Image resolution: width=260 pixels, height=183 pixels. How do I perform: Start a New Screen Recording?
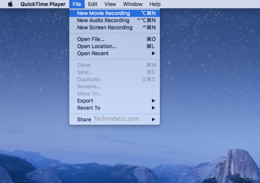(x=104, y=27)
